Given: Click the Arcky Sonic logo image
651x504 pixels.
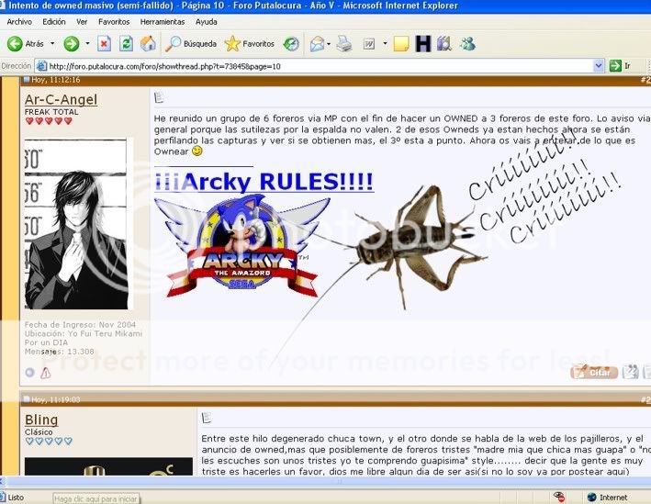Looking at the screenshot, I should 242,246.
